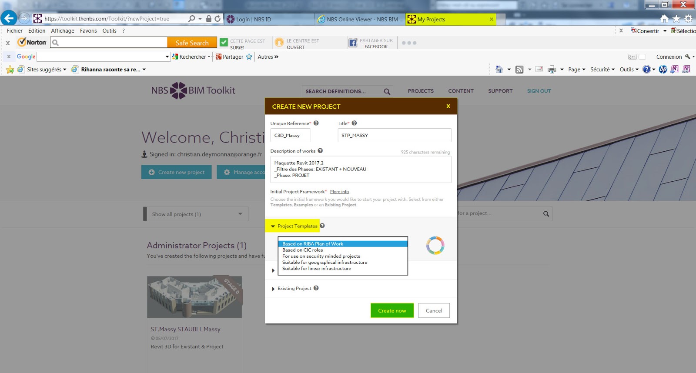The width and height of the screenshot is (696, 373).
Task: Open the ST.Massy STAUBLI_Massy project thumbnail
Action: (194, 297)
